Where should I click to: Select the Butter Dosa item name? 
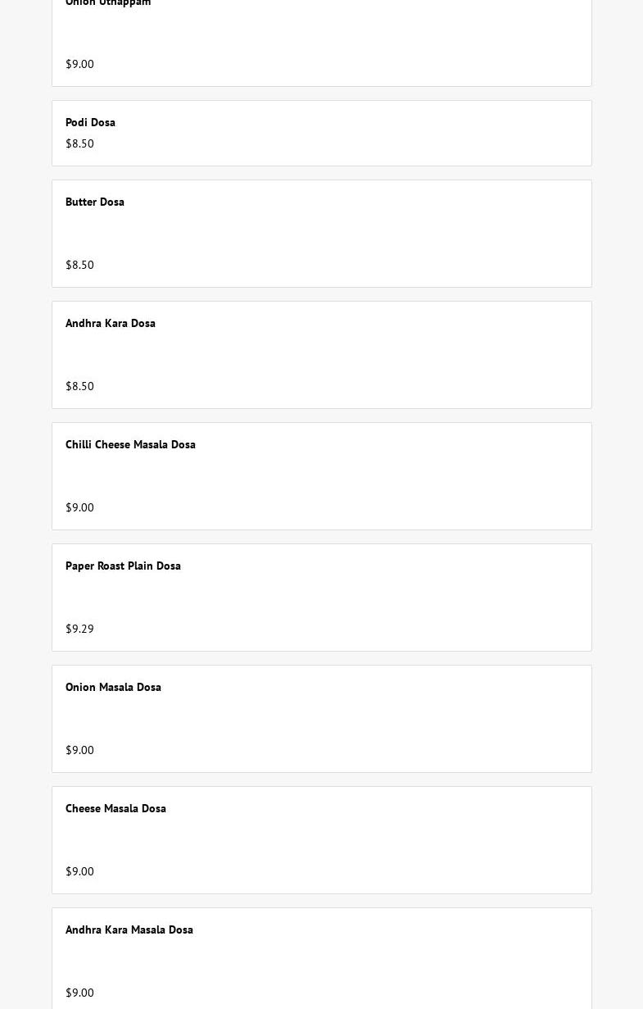[95, 202]
